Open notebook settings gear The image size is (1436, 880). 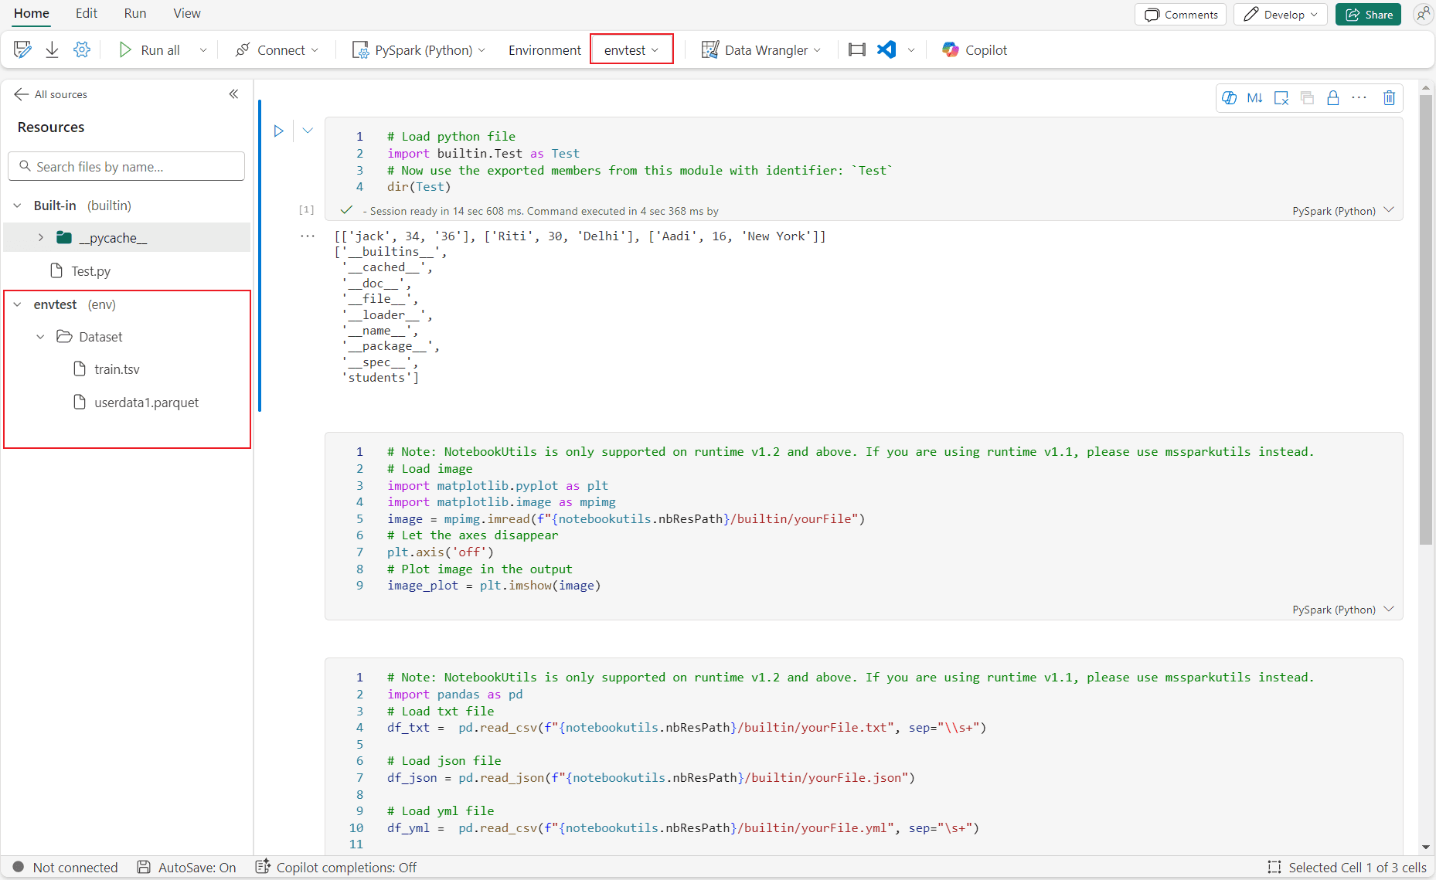(x=82, y=49)
